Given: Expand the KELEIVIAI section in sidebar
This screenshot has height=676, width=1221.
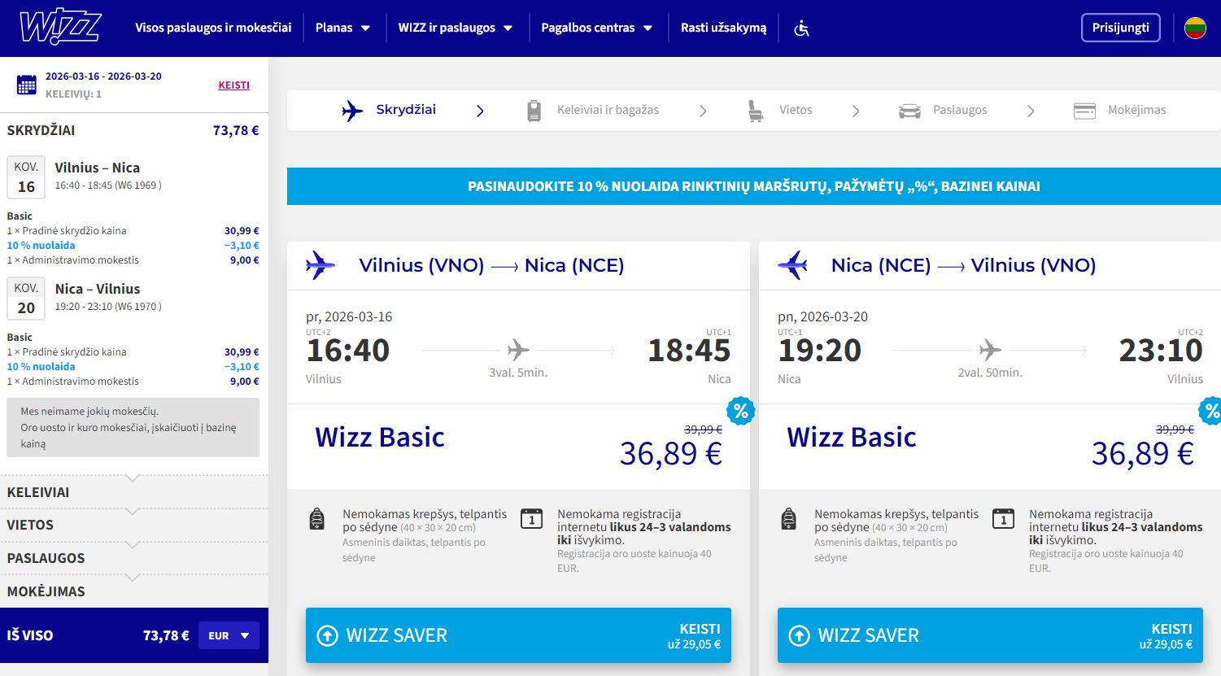Looking at the screenshot, I should [x=38, y=492].
